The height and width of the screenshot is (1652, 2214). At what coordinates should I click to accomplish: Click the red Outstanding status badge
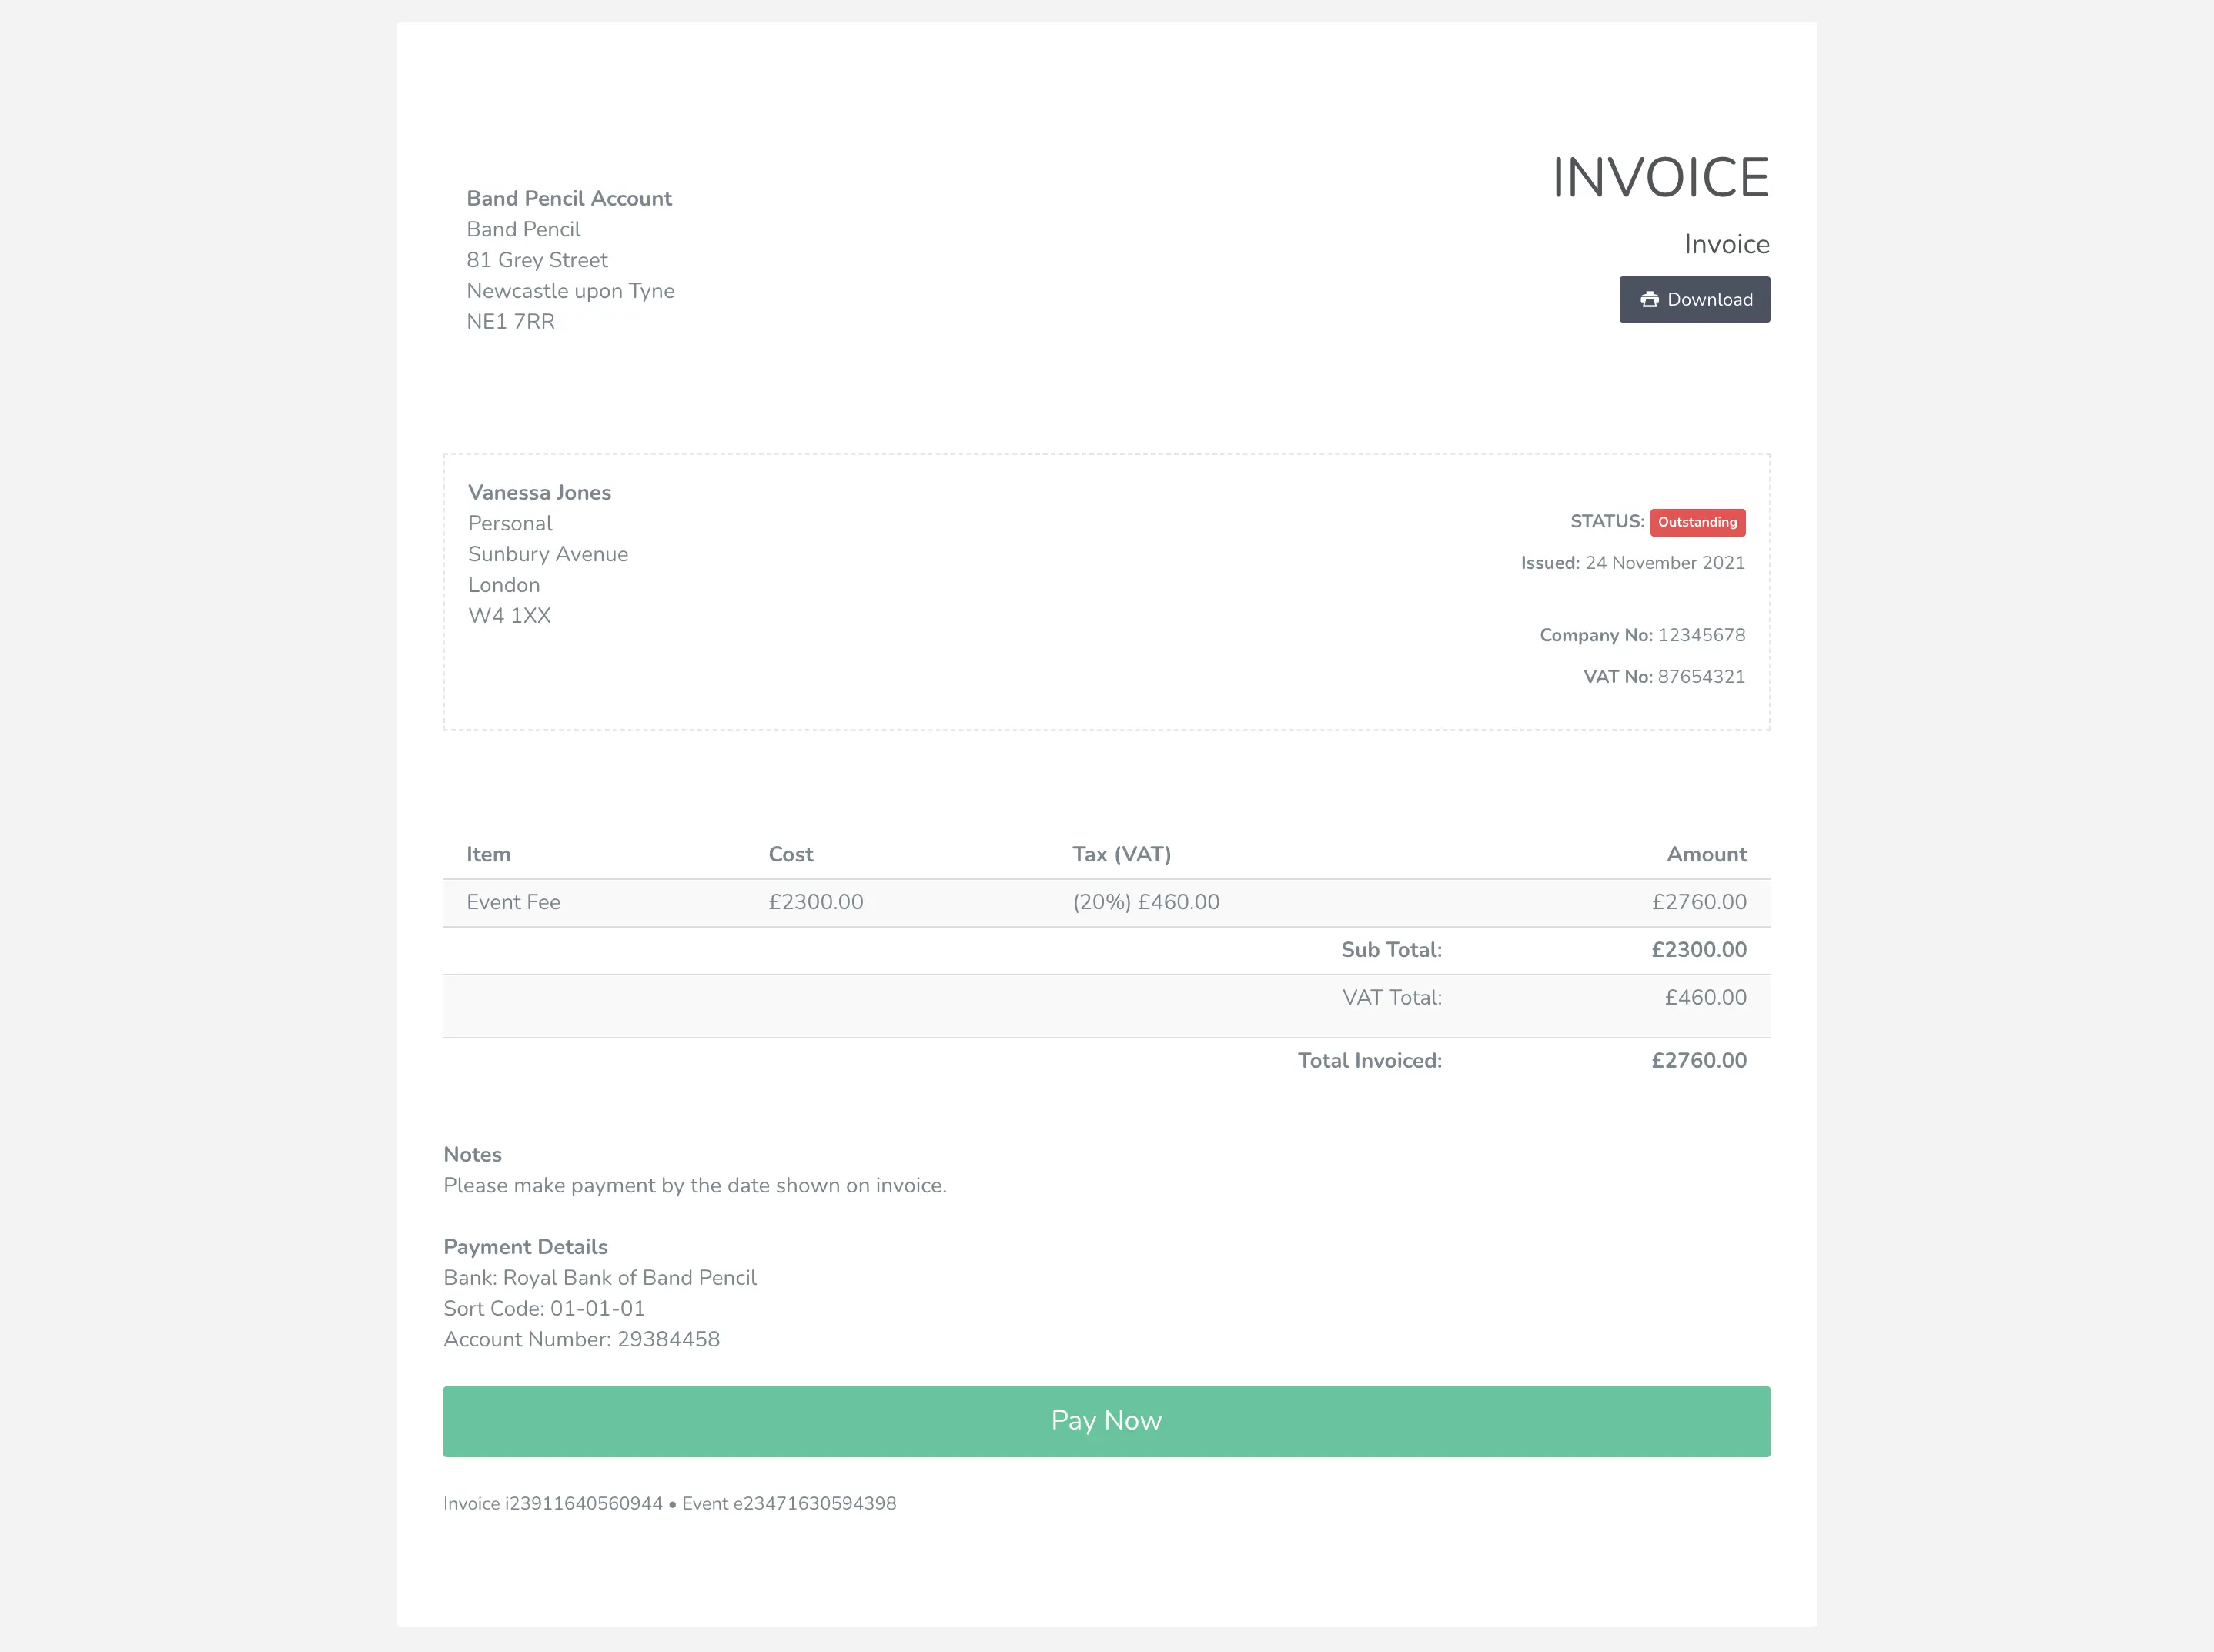(x=1697, y=522)
